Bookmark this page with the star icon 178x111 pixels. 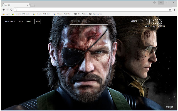170,10
